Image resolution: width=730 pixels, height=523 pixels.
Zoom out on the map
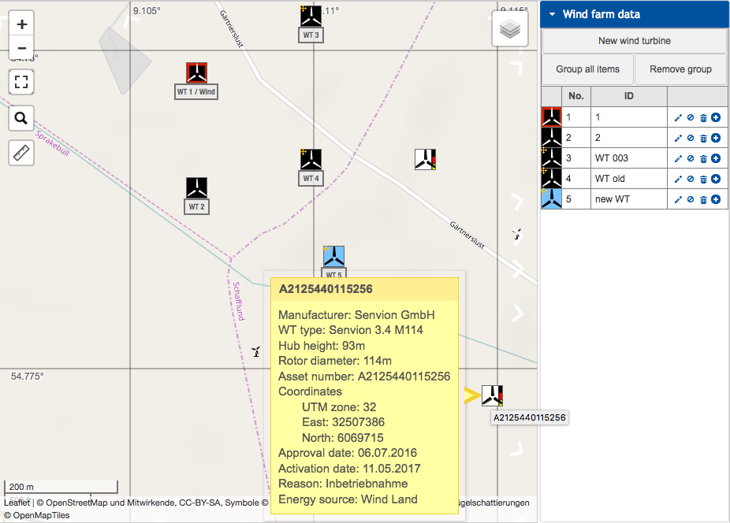point(21,48)
